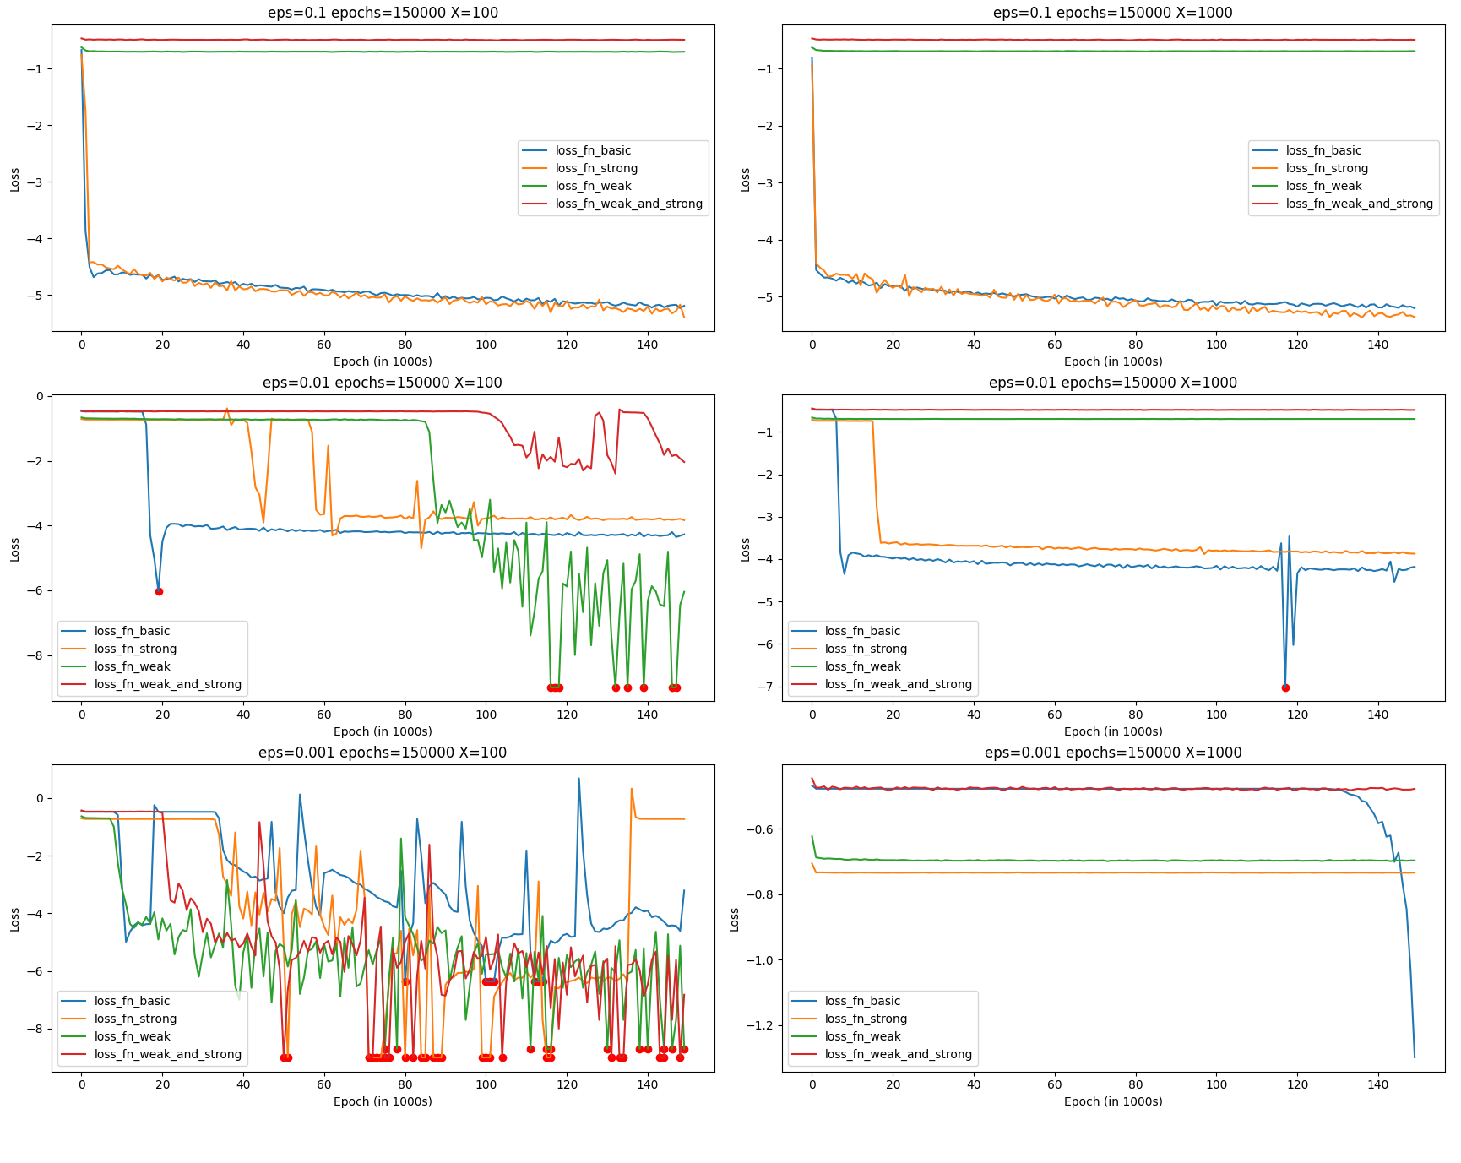
Task: Point at 'loss_fn_weak' in the eps=0.001 X=1000 legend
Action: [x=862, y=1036]
